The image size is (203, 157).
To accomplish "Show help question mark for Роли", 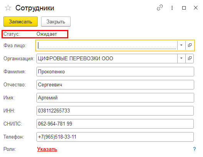I will coord(195,149).
